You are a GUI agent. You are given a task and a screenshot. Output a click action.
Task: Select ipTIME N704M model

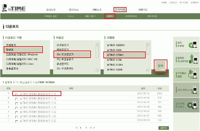[x=124, y=55]
